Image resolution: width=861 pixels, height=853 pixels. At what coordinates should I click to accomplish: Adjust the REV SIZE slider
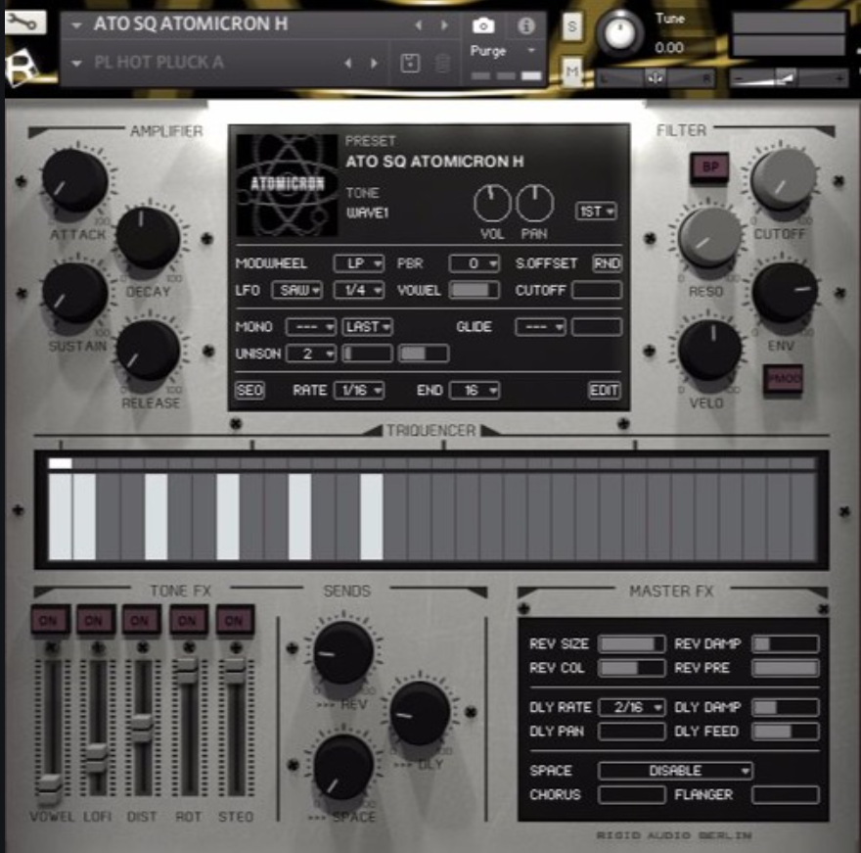[x=631, y=643]
